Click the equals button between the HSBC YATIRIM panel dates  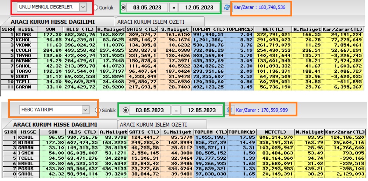(176, 110)
